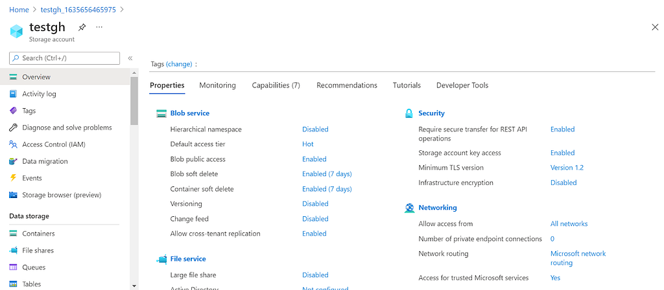The height and width of the screenshot is (290, 664).
Task: Switch to the Capabilities (7) tab
Action: pyautogui.click(x=276, y=85)
